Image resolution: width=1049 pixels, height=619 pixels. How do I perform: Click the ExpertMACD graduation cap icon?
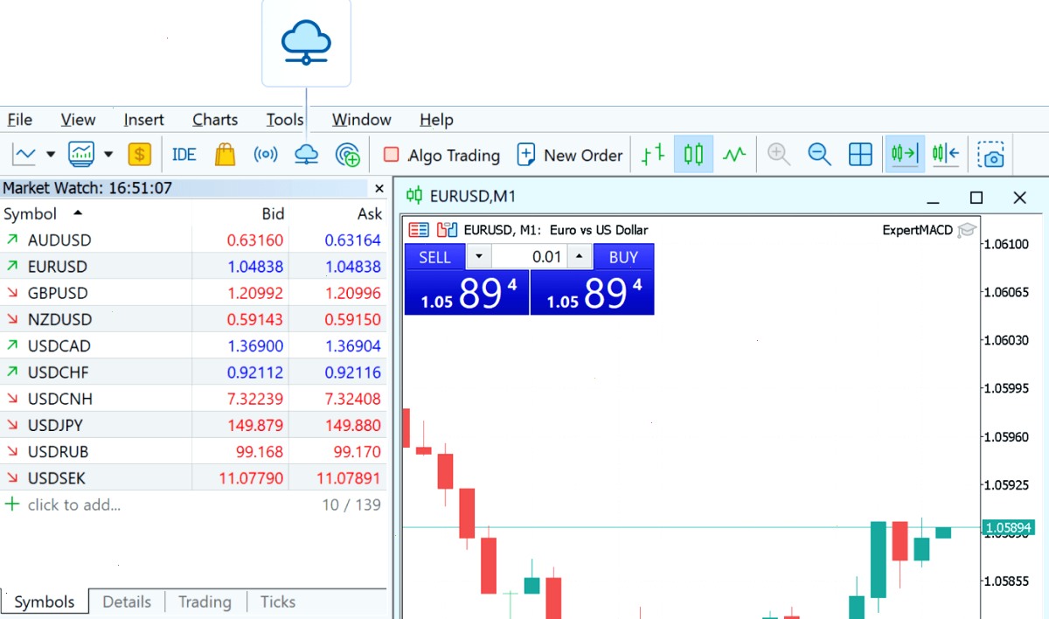pyautogui.click(x=966, y=230)
